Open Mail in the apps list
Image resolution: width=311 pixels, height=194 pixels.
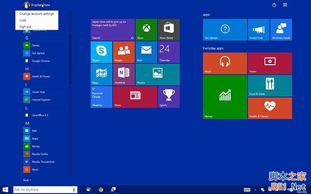pyautogui.click(x=45, y=131)
